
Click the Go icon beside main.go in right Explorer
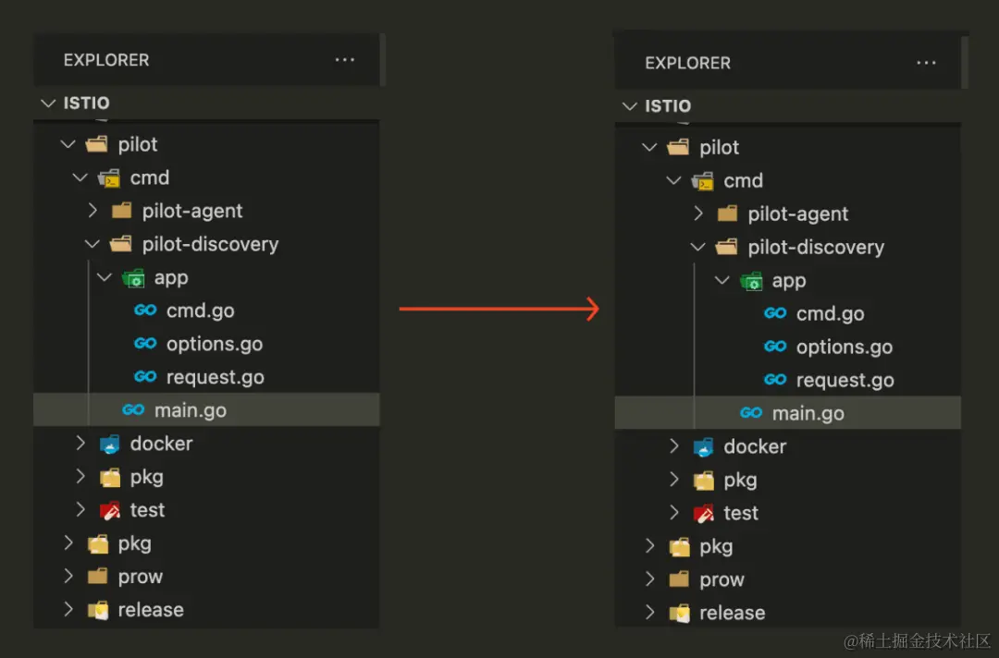click(751, 413)
